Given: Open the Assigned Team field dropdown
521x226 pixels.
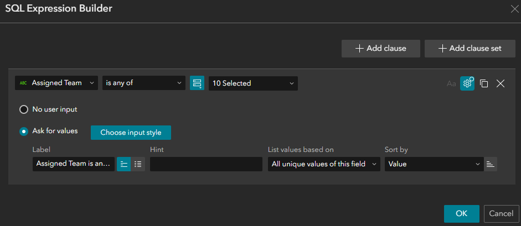Looking at the screenshot, I should coord(56,83).
